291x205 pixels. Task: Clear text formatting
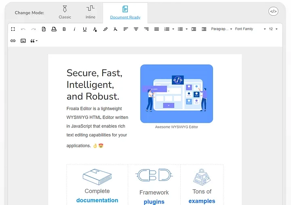pos(116,29)
